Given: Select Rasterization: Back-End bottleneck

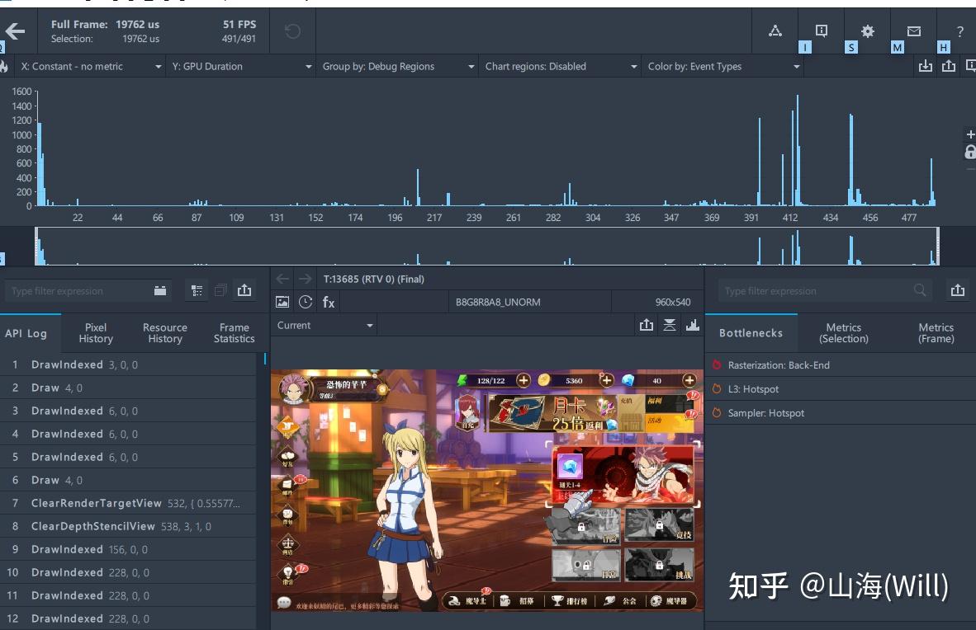Looking at the screenshot, I should point(841,365).
